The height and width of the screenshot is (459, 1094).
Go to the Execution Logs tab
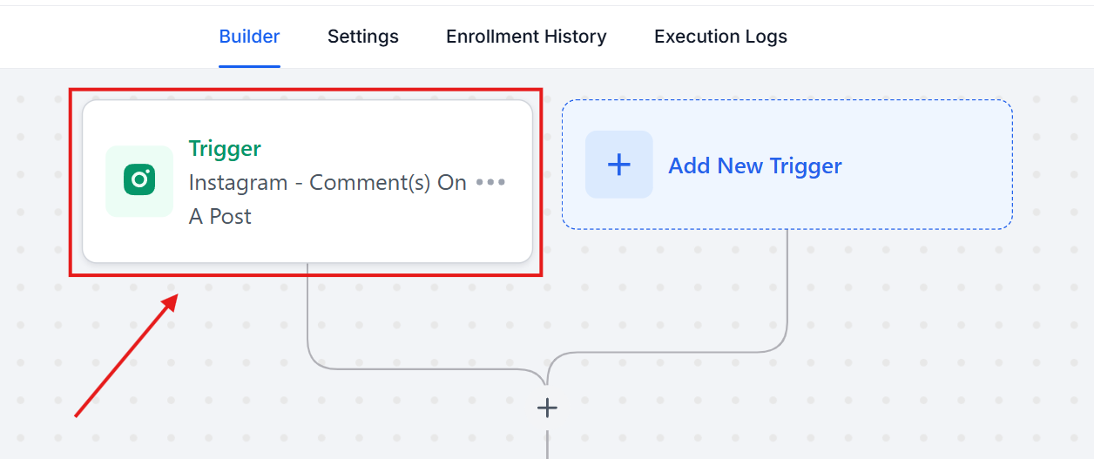pos(720,37)
